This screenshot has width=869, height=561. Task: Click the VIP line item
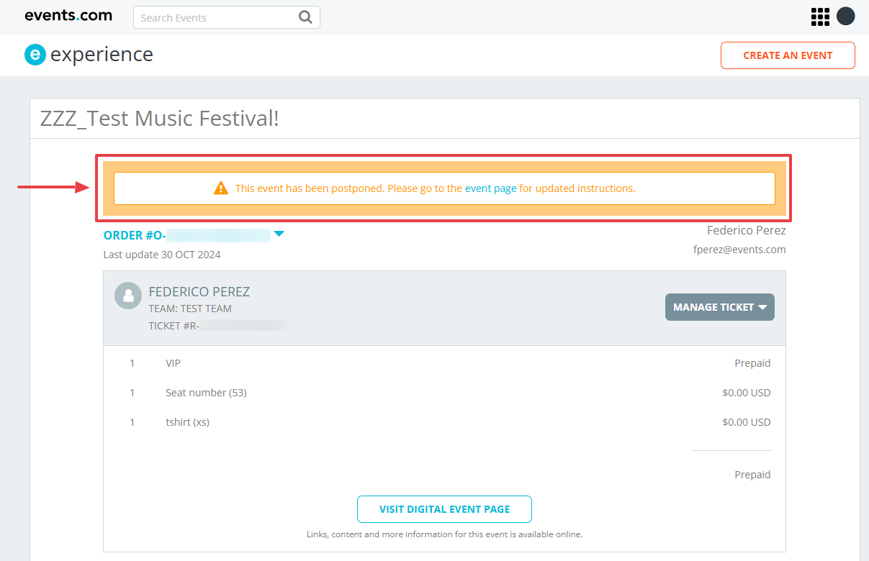173,363
